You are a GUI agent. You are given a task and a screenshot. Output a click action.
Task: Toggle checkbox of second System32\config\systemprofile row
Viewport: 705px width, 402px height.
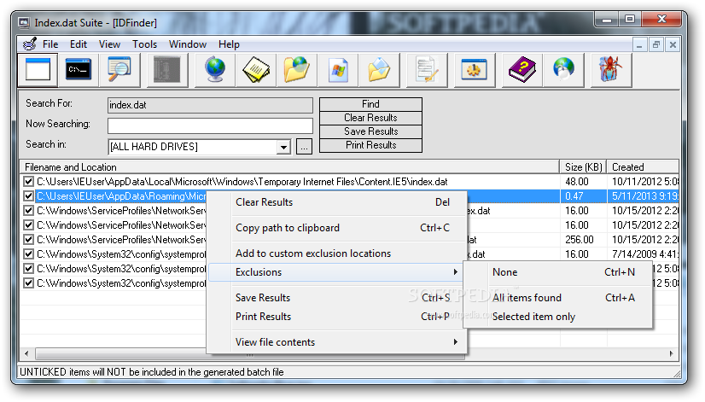tap(28, 269)
